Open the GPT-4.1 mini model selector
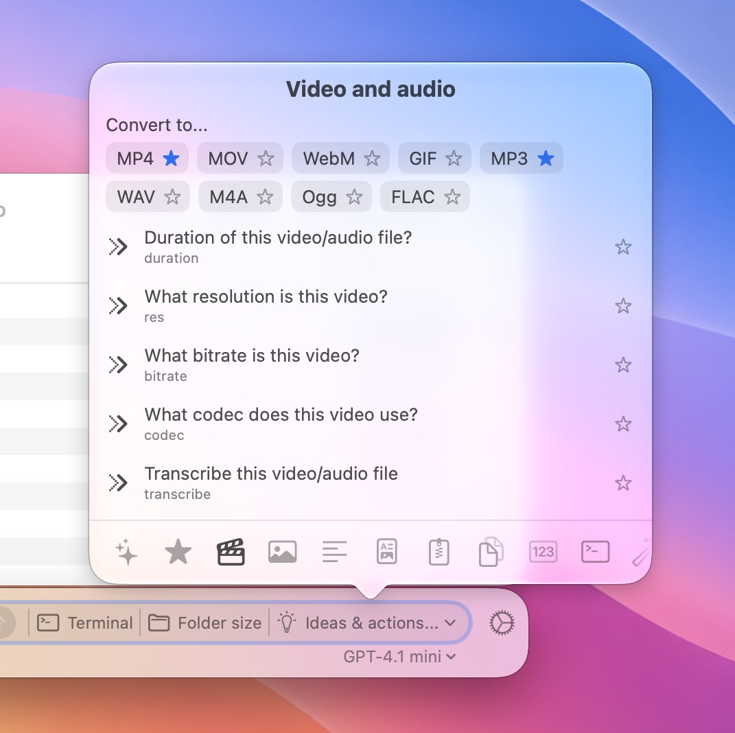 pyautogui.click(x=399, y=657)
